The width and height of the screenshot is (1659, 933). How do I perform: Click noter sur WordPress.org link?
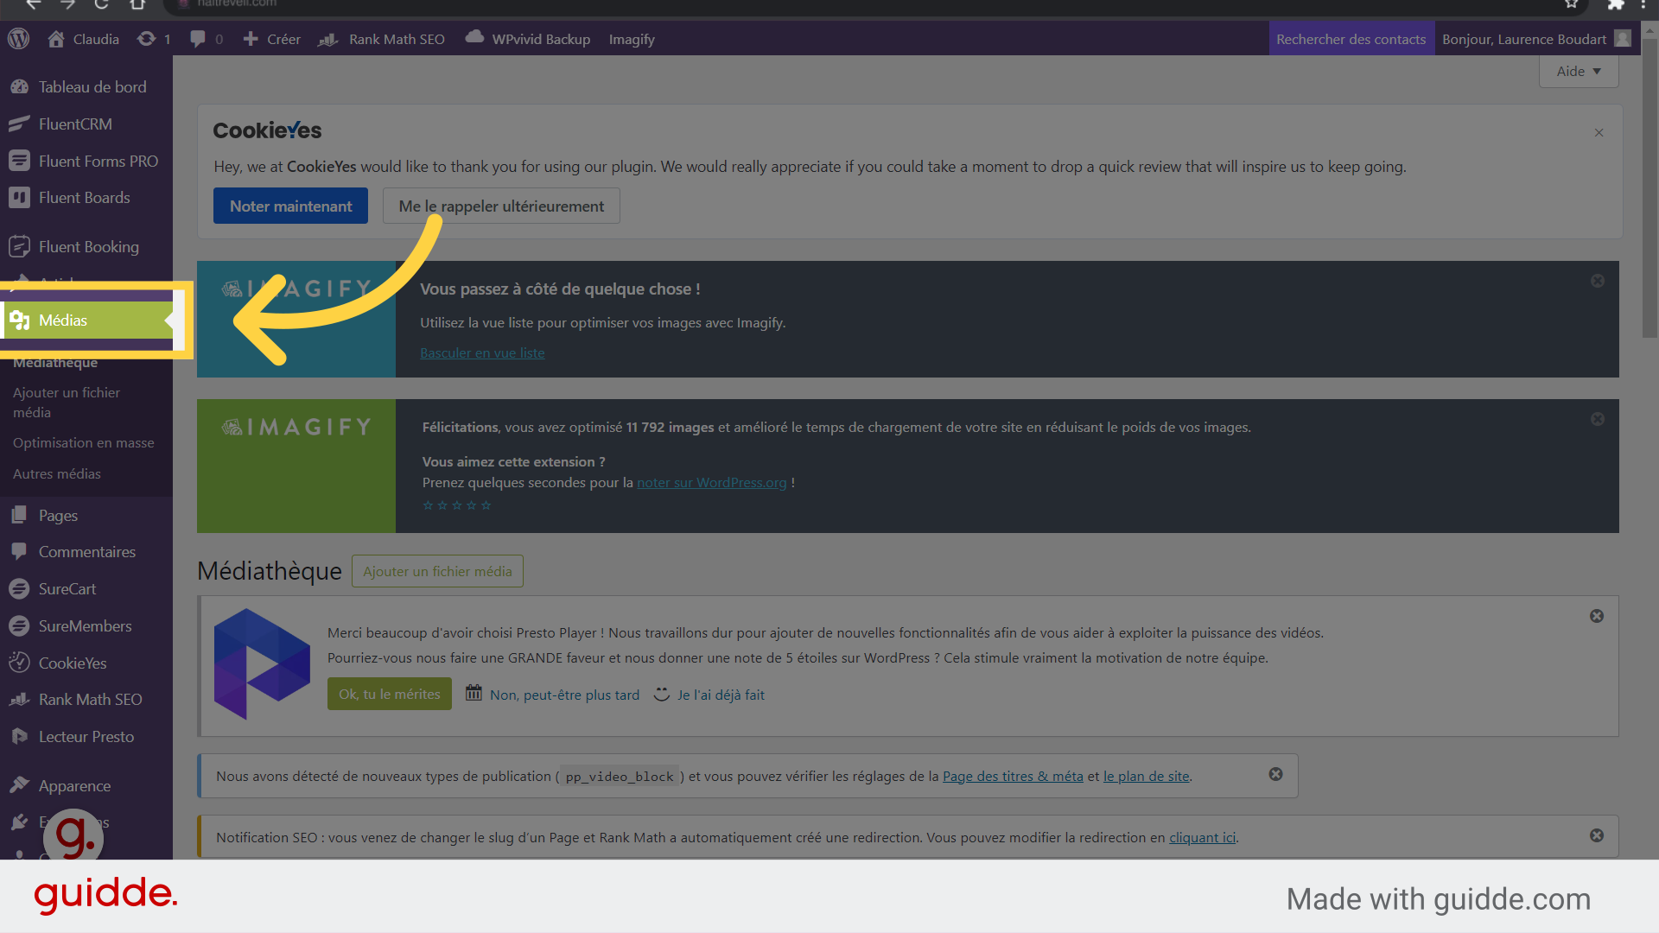tap(711, 482)
